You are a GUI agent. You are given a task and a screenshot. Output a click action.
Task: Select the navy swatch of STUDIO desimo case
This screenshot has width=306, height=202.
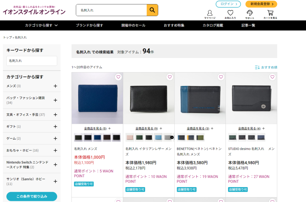[x=261, y=137]
